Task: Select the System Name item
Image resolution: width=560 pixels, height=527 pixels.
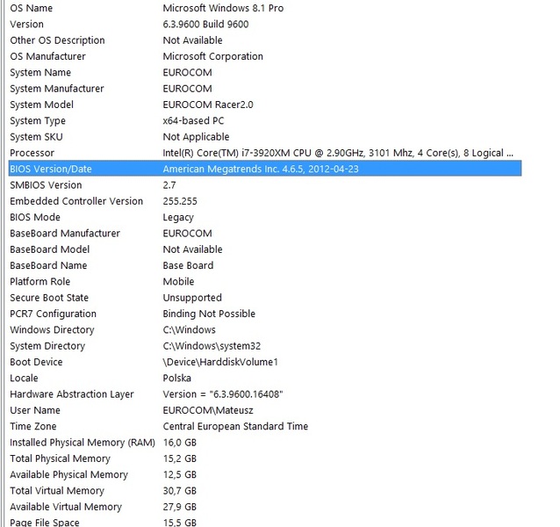Action: pos(265,72)
